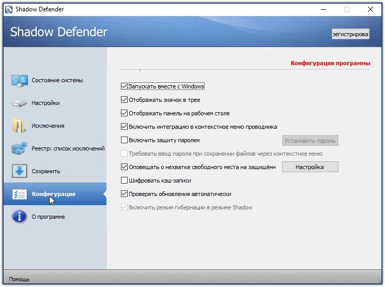The width and height of the screenshot is (385, 287).
Task: Open the Исключения section
Action: coord(48,126)
